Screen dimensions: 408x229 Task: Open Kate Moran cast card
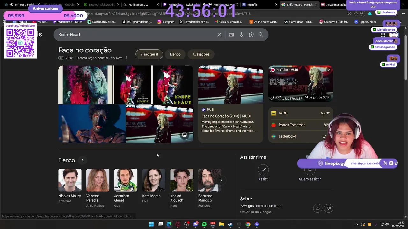(x=154, y=186)
